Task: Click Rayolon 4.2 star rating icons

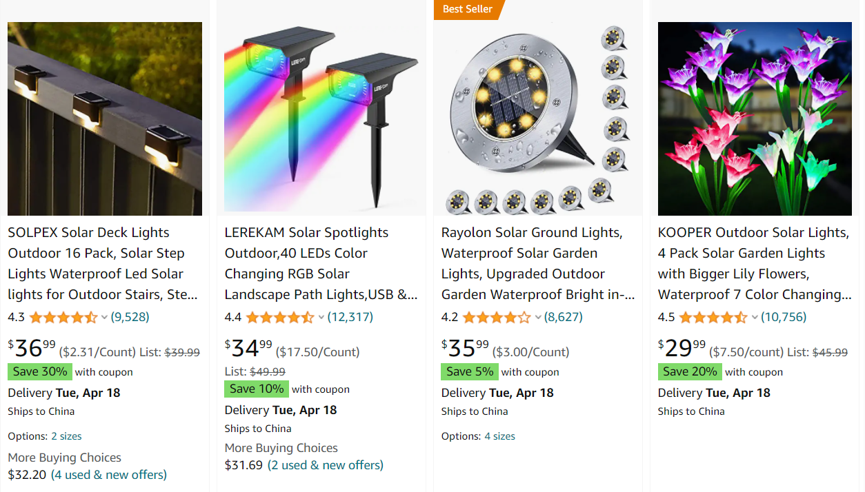Action: pos(497,318)
